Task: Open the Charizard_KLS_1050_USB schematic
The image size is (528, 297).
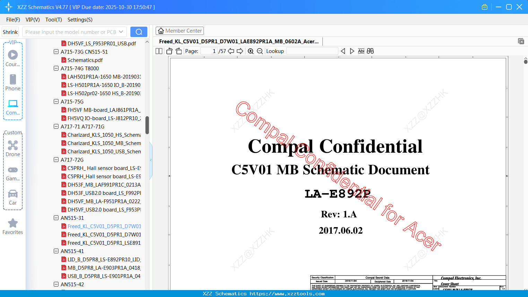Action: coord(101,152)
